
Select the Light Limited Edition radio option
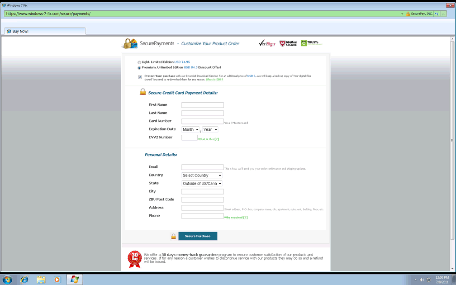(x=139, y=62)
